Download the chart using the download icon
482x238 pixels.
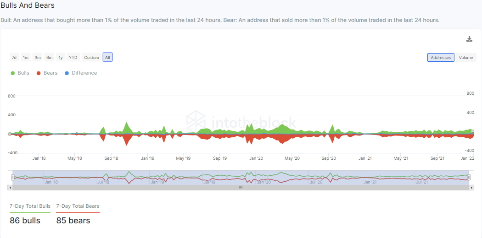pyautogui.click(x=469, y=39)
